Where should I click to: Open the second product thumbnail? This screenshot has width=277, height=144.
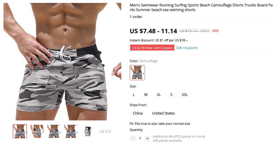point(37,131)
